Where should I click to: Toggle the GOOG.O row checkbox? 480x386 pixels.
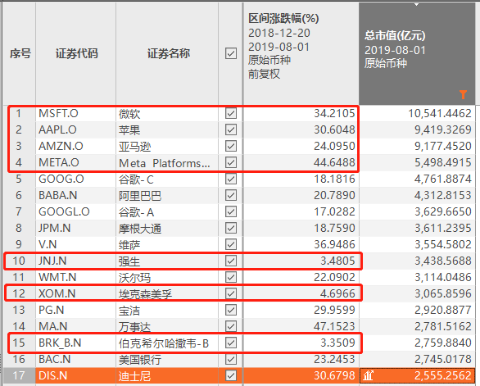(x=231, y=179)
